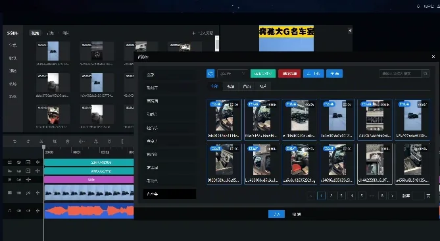The width and height of the screenshot is (440, 241).
Task: Select the crop tool above timeline
Action: tap(55, 142)
